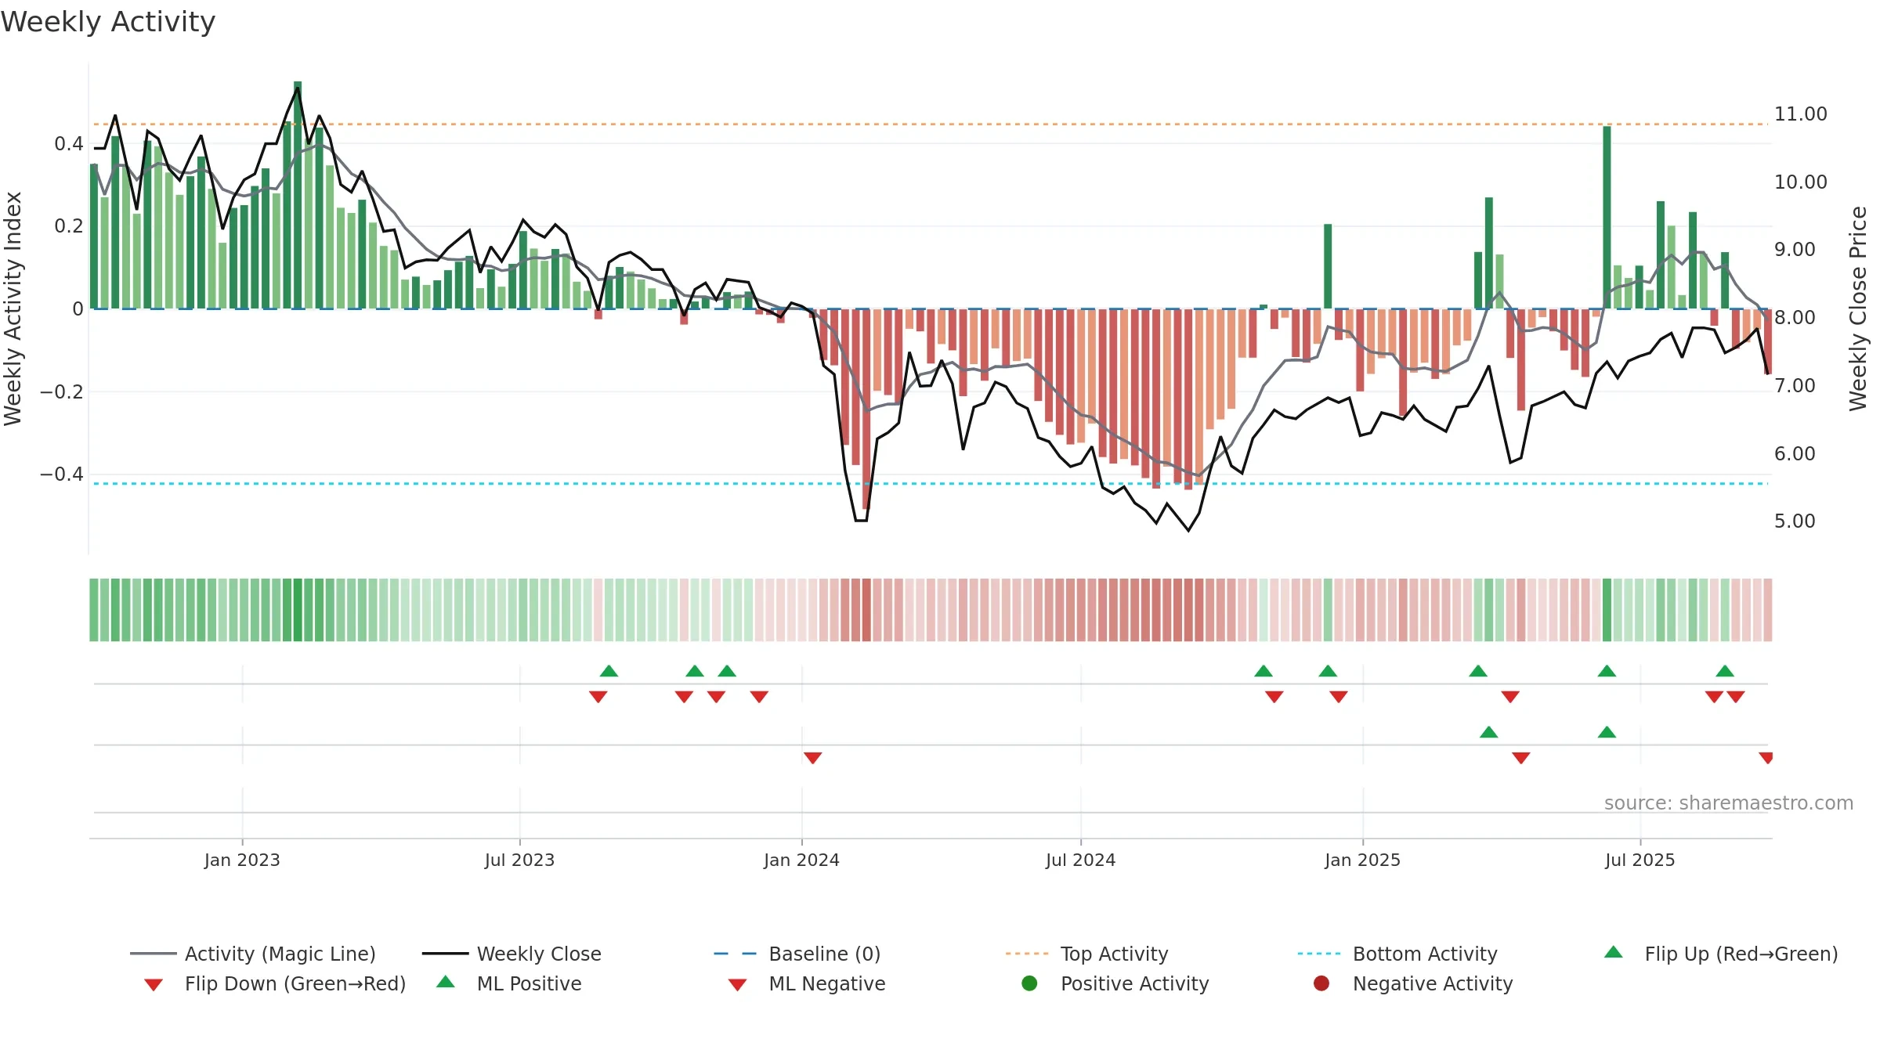Click the "0.4" activity index tick
Screen dimensions: 1880x1057
68,144
